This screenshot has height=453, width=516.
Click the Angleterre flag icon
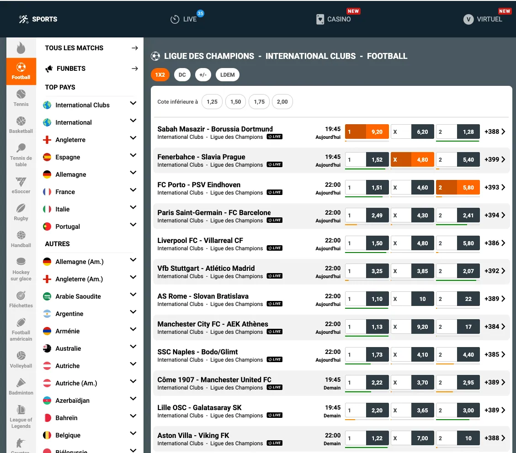47,140
